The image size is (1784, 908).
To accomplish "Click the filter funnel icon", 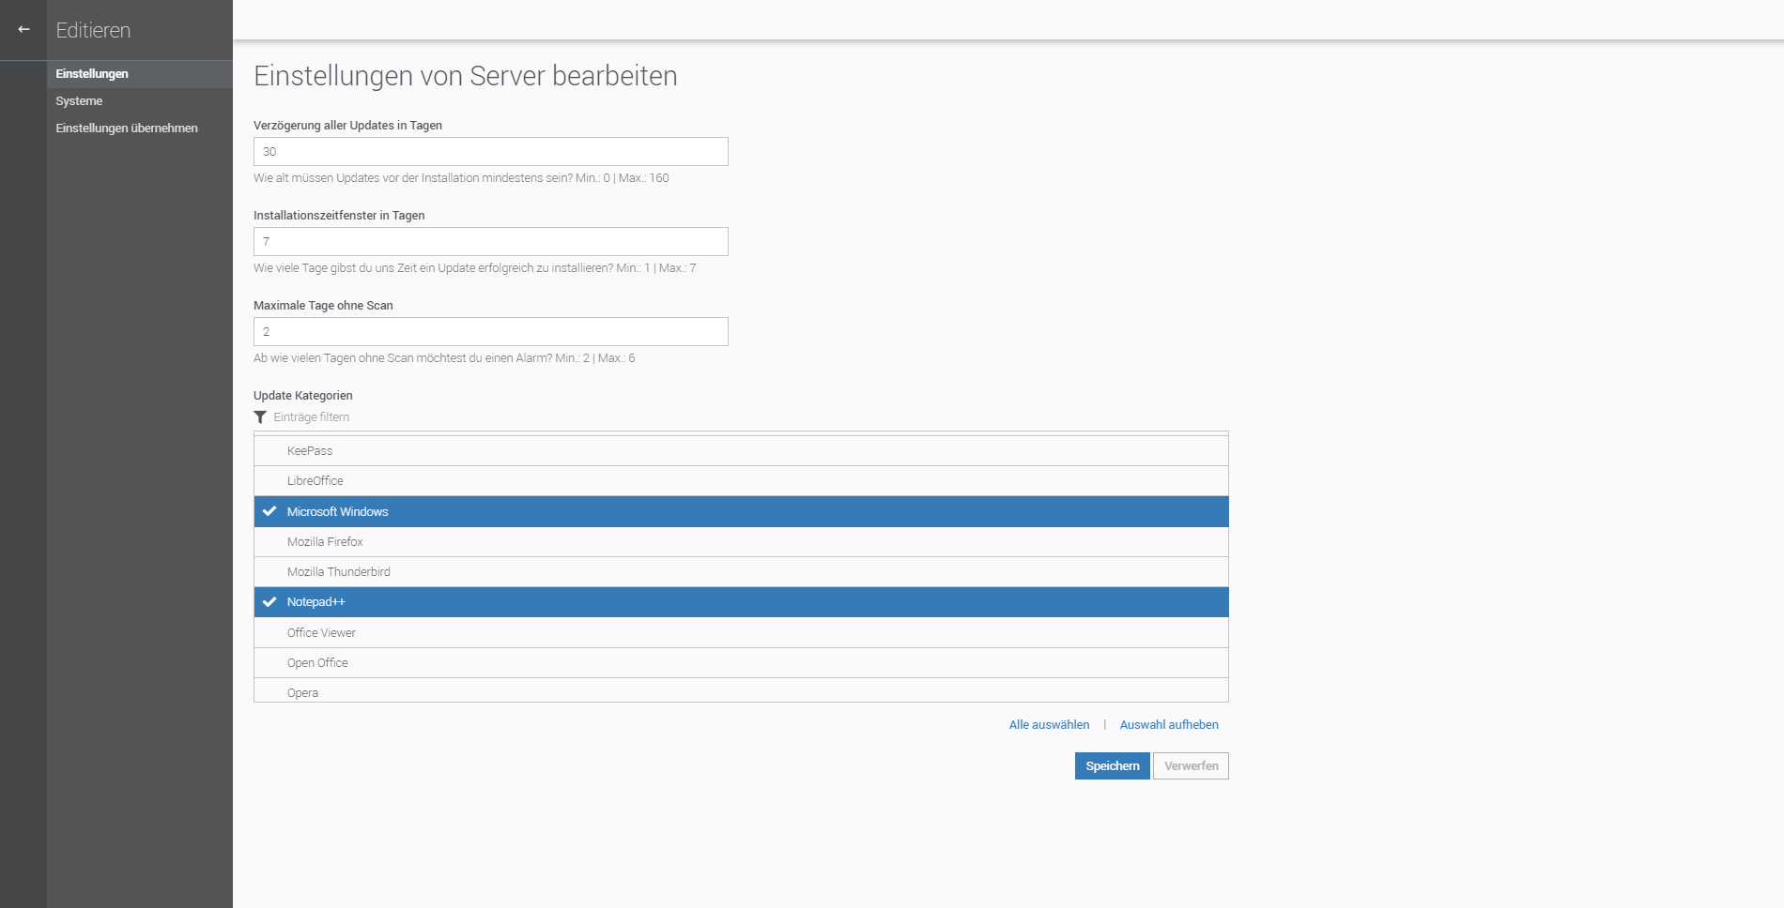I will pos(260,417).
